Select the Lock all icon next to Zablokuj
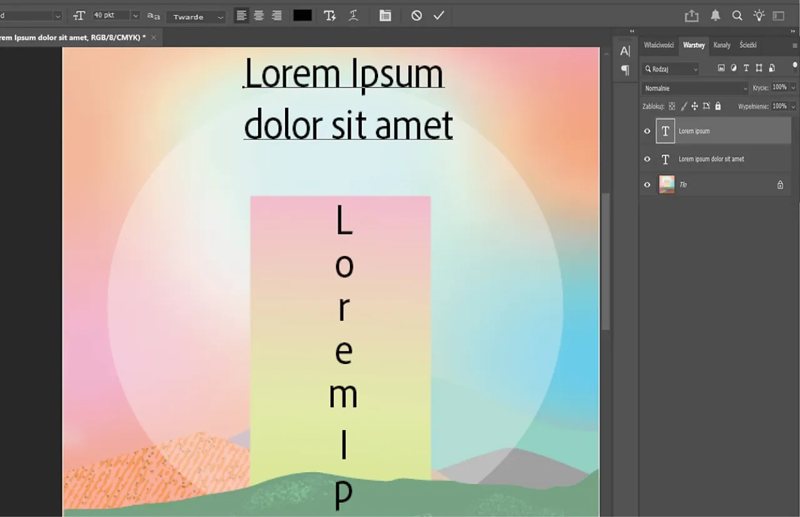800x517 pixels. (x=717, y=106)
